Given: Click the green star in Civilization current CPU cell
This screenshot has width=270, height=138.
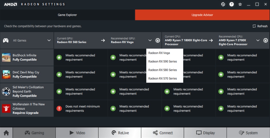Looking at the screenshot, I should point(167,91).
